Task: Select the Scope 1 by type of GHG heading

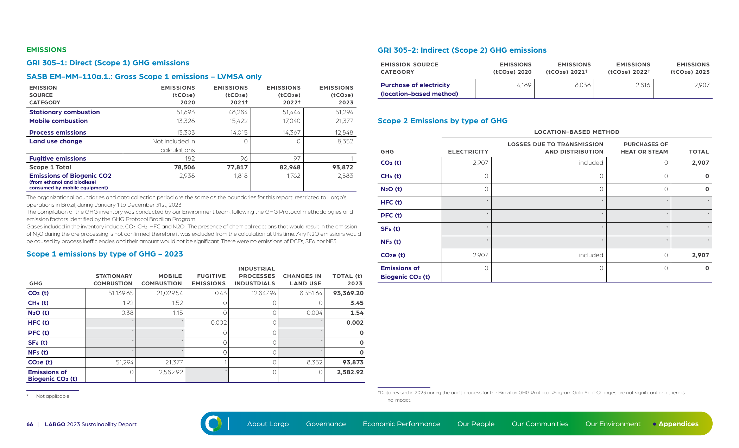Action: (x=105, y=254)
